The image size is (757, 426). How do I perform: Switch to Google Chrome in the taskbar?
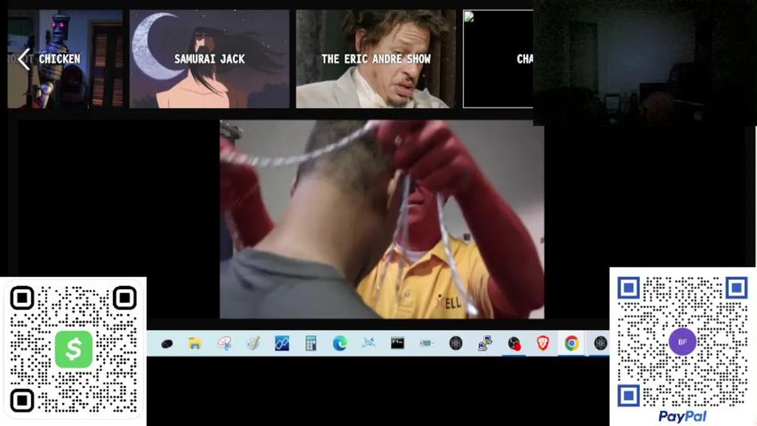click(572, 343)
